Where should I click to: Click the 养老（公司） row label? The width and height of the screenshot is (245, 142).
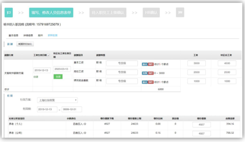coord(15,133)
